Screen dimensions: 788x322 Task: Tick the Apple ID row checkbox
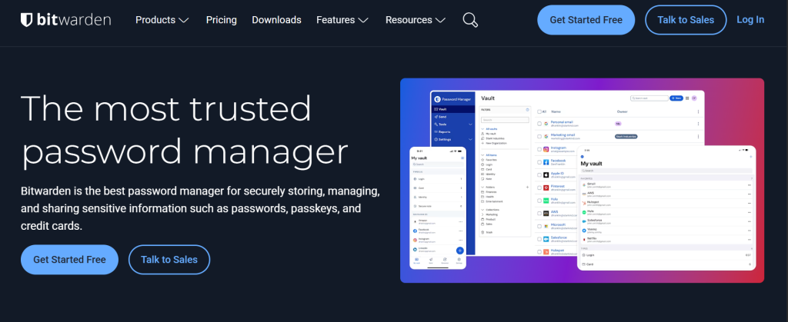tap(539, 175)
